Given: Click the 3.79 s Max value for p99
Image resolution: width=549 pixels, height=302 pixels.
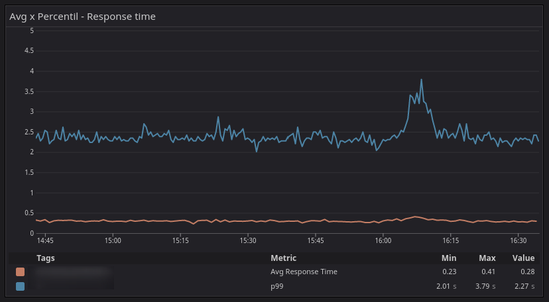Looking at the screenshot, I should [486, 286].
